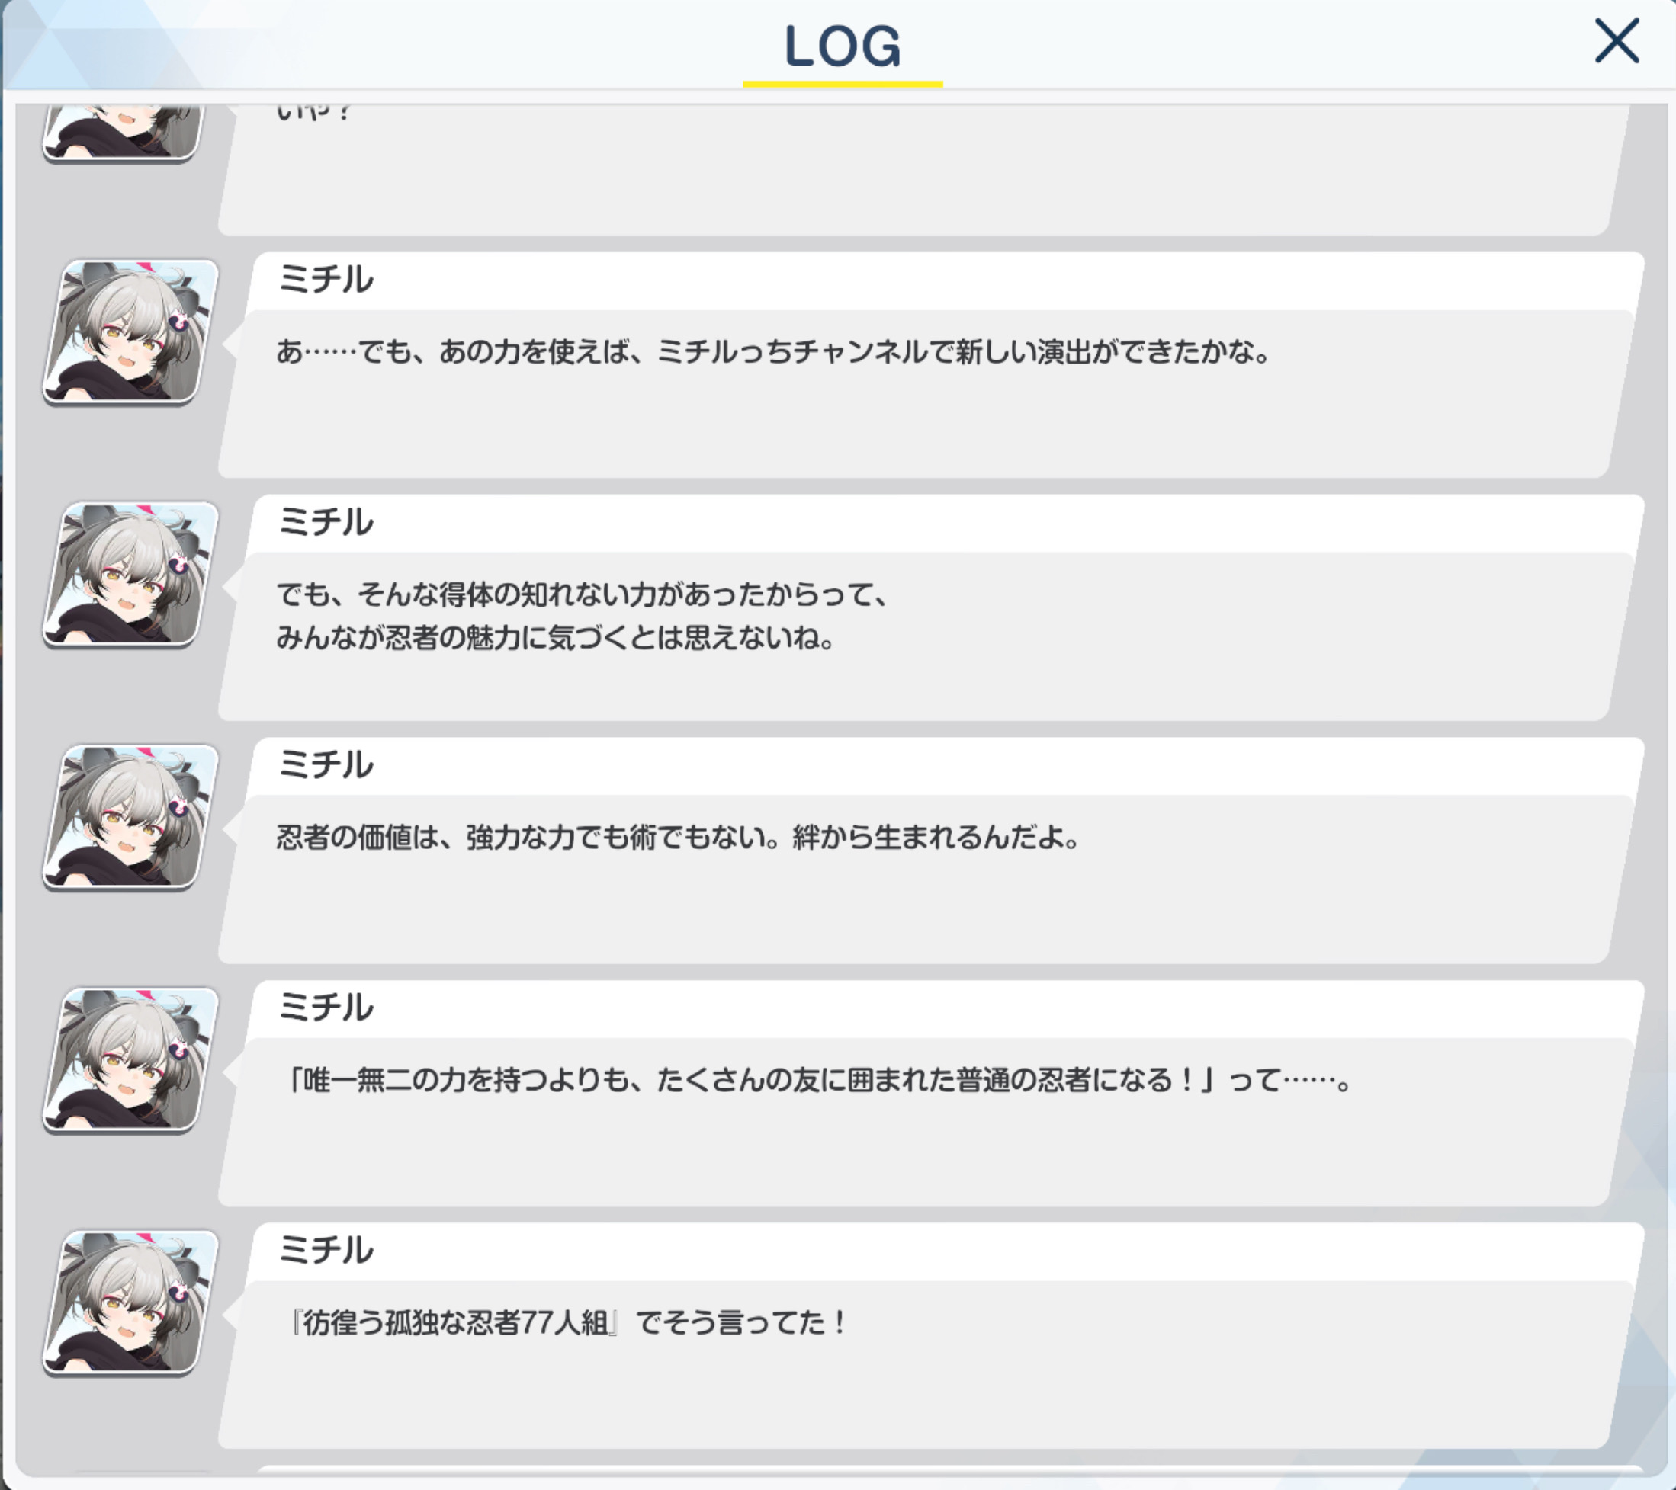Click Michiru's avatar beside the 忍者の価値 message
This screenshot has width=1676, height=1490.
click(131, 817)
